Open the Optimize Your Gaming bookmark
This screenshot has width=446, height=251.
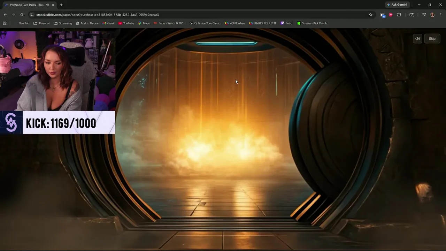[x=205, y=23]
